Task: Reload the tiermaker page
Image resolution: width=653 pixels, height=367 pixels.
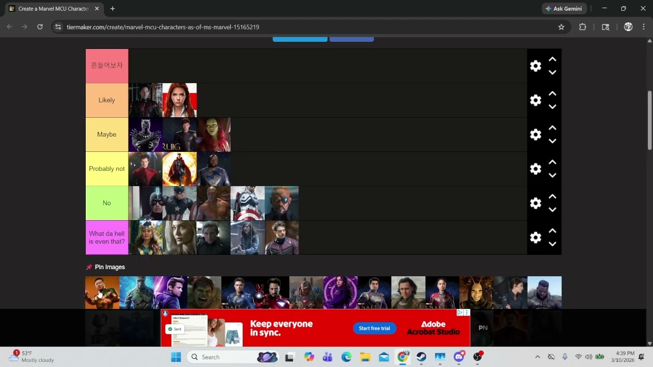Action: click(x=40, y=27)
